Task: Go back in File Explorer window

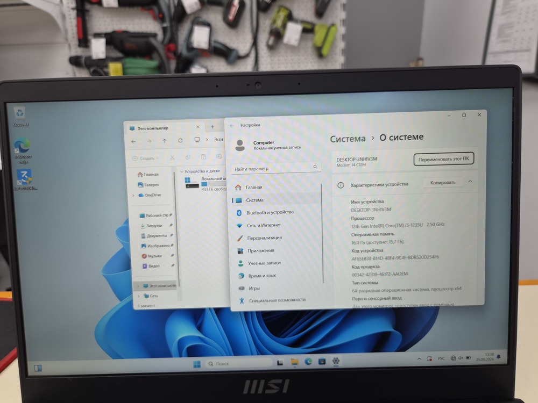Action: coord(133,141)
